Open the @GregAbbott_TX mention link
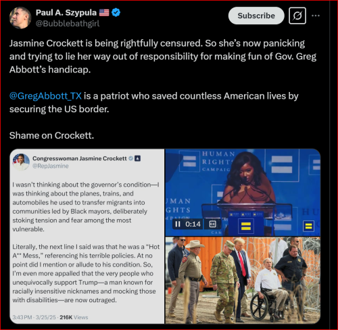338x330 pixels. (45, 96)
